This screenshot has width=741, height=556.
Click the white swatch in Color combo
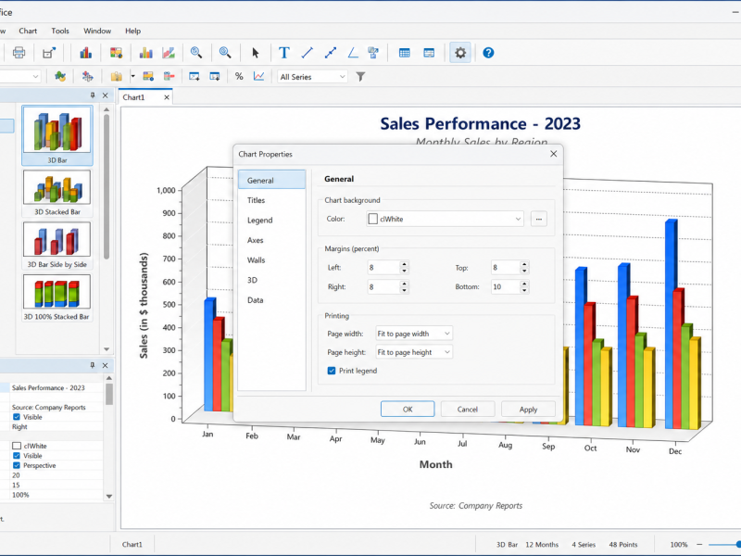pos(373,219)
